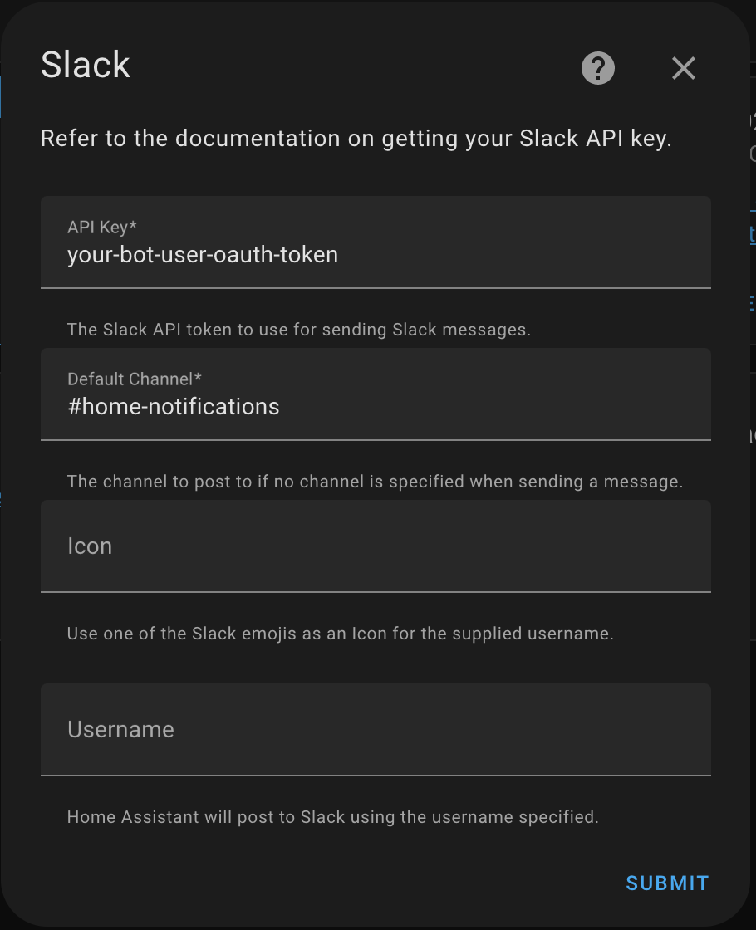This screenshot has width=756, height=930.
Task: Click the Slack emojis helper text
Action: coord(340,634)
